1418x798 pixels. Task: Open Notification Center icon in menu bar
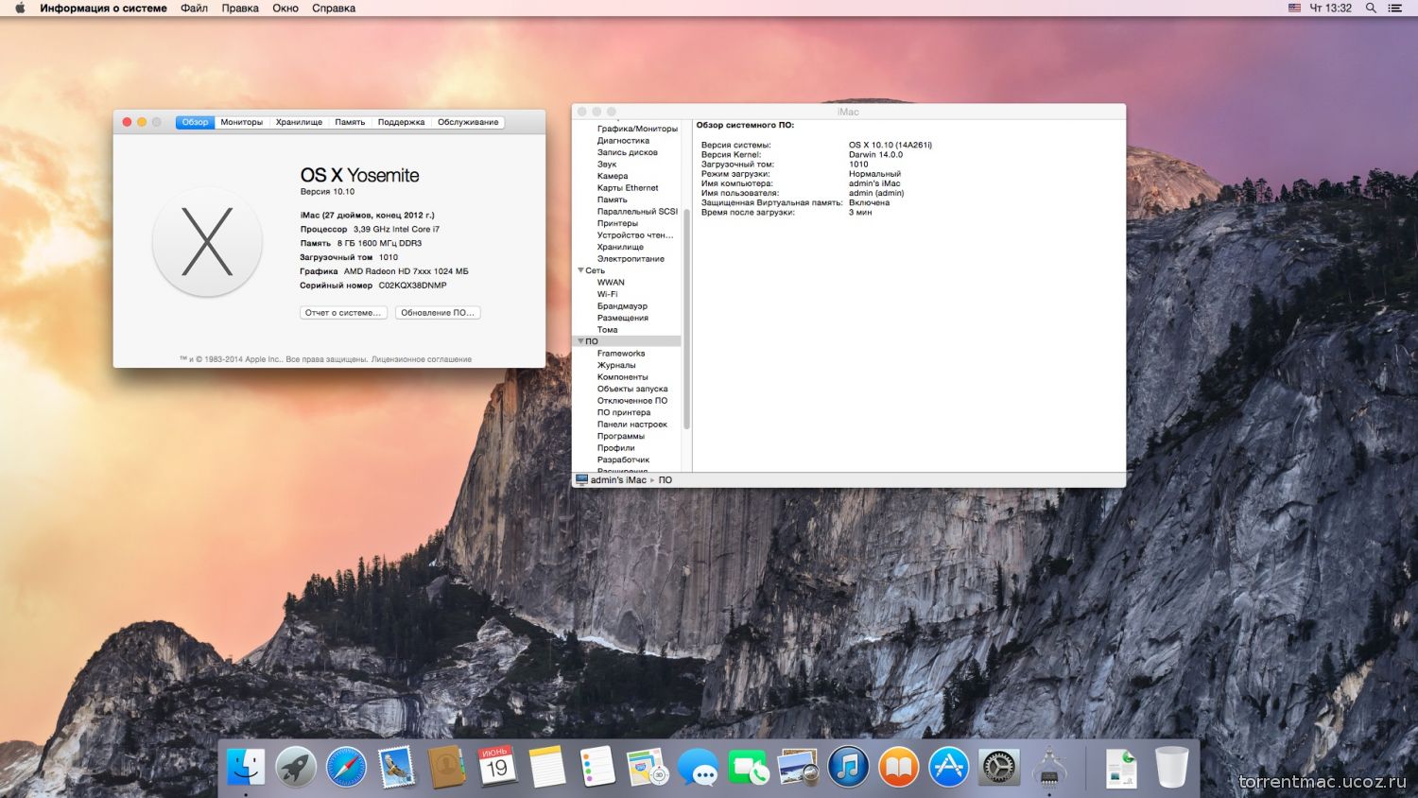pyautogui.click(x=1394, y=8)
